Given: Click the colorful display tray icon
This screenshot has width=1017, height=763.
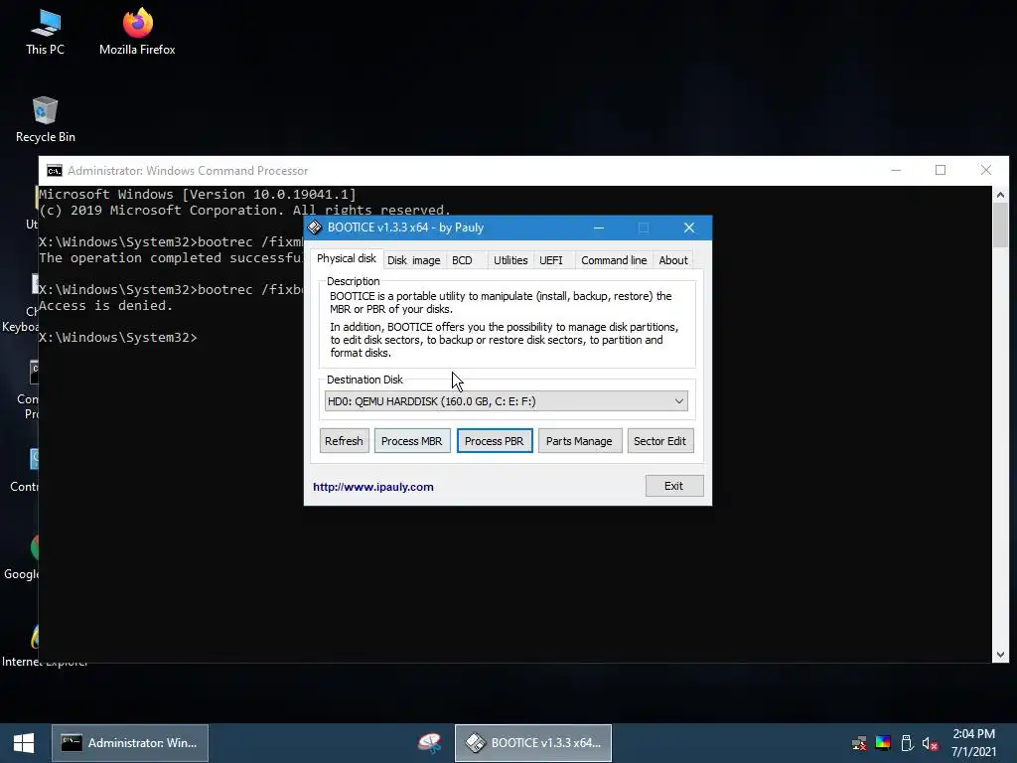Looking at the screenshot, I should point(883,743).
